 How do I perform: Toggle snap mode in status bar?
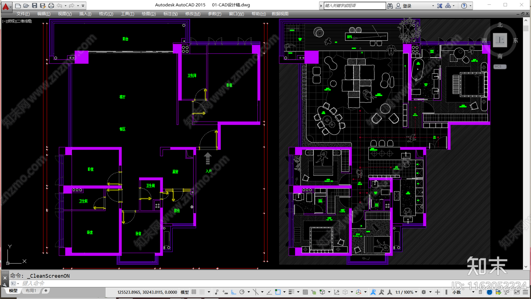[202, 292]
